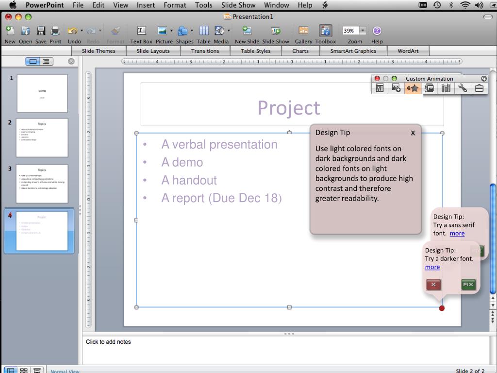497x373 pixels.
Task: Open the Tools menu
Action: tap(203, 5)
